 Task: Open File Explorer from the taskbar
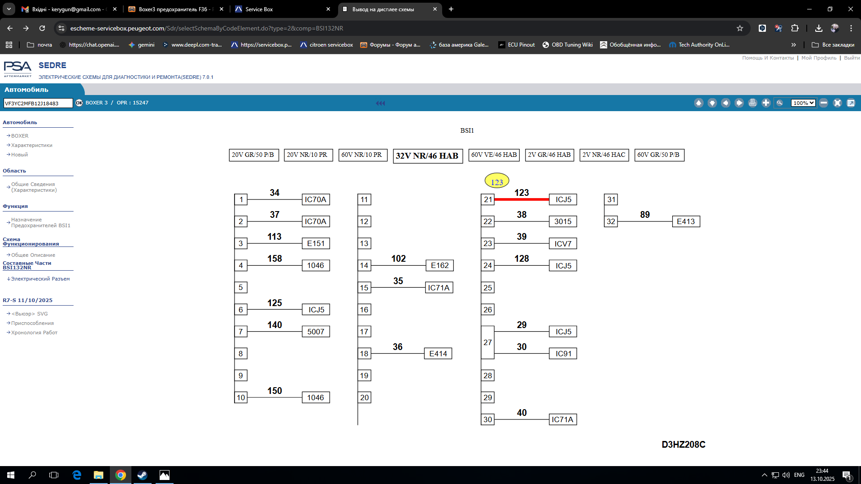[98, 475]
